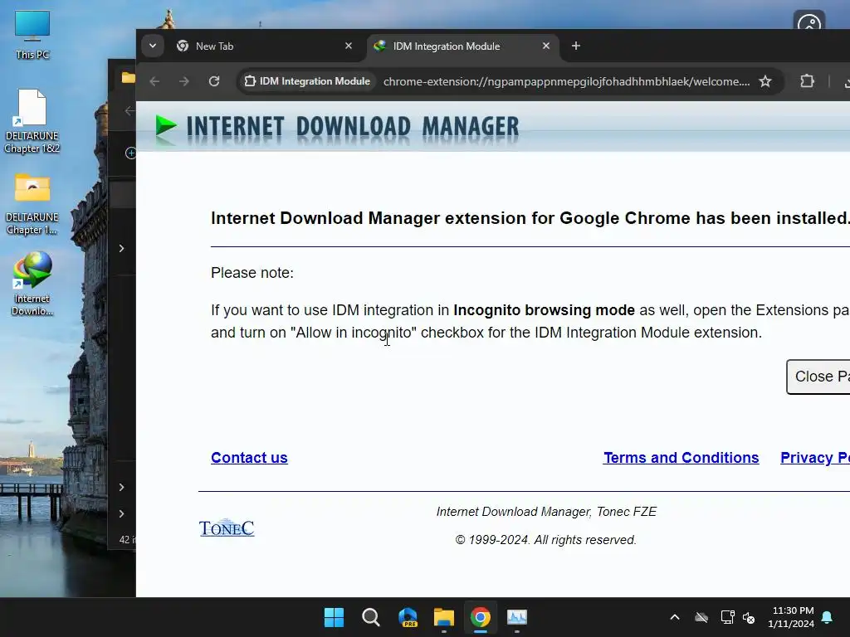This screenshot has height=637, width=850.
Task: Open the Privacy Policy link
Action: (x=815, y=458)
